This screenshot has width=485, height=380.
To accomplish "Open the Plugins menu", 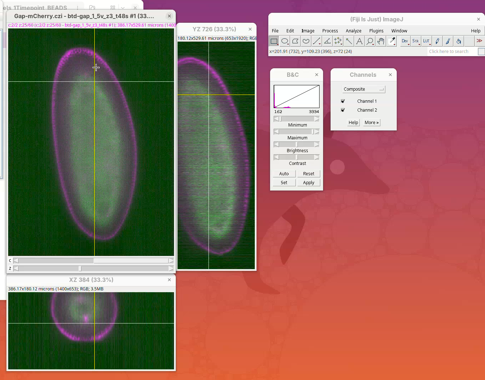I will pyautogui.click(x=376, y=31).
